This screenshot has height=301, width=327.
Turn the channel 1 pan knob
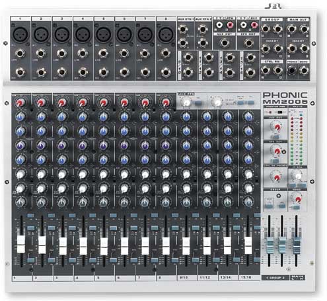click(x=20, y=202)
